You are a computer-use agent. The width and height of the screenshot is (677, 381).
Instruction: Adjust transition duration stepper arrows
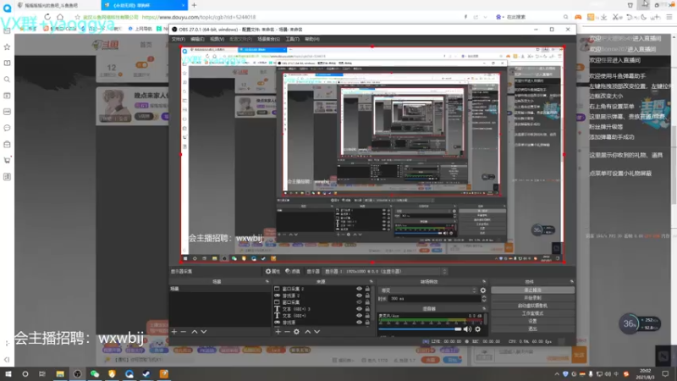(483, 299)
